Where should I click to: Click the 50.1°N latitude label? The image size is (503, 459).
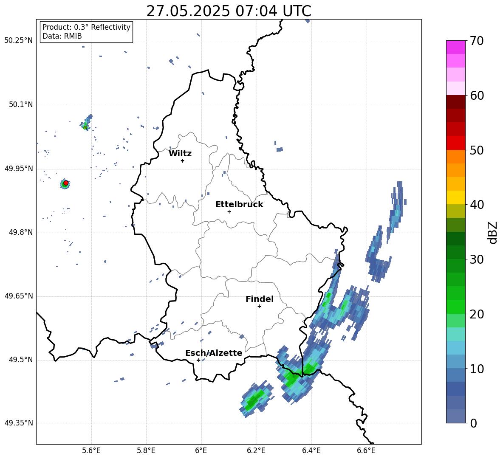pos(20,104)
